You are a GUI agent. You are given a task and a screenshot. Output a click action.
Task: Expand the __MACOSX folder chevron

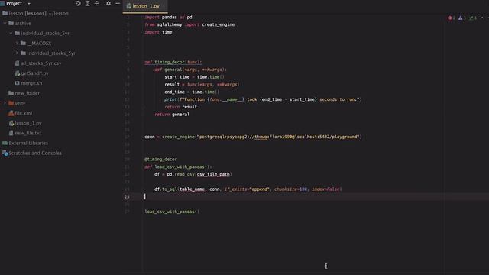click(x=17, y=44)
